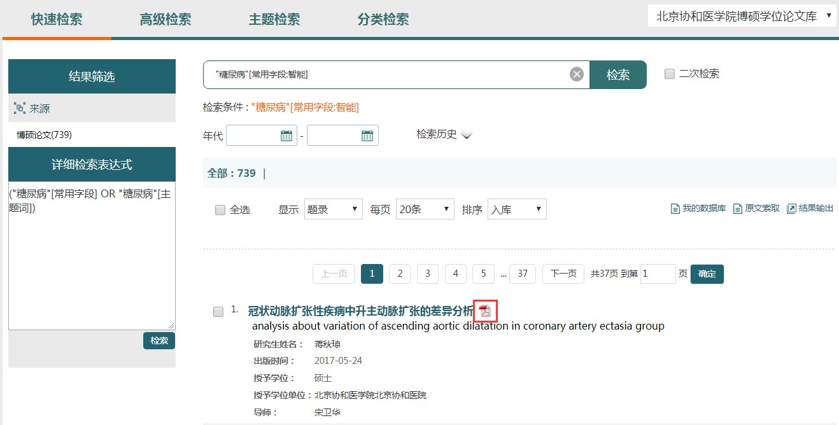
Task: Switch to the 高级检索 tab
Action: (x=166, y=19)
